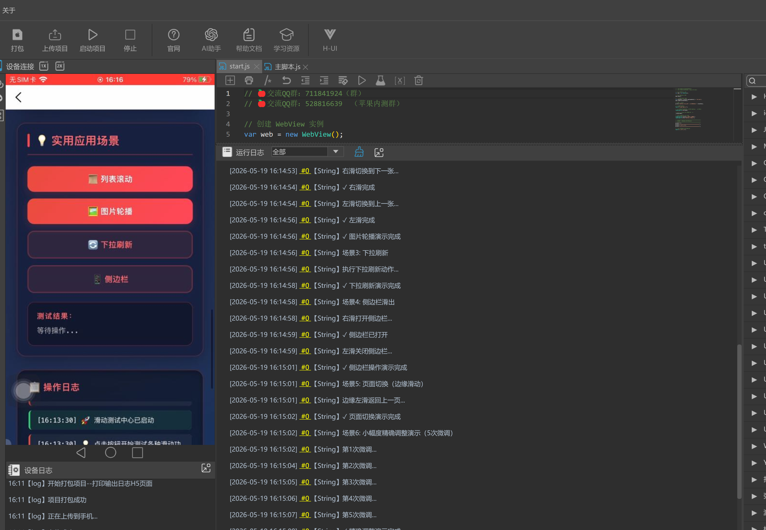Open 帮助文档 help documentation

tap(249, 35)
